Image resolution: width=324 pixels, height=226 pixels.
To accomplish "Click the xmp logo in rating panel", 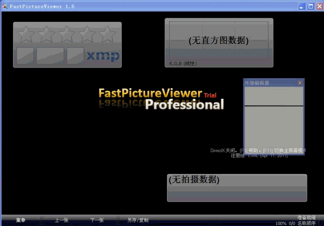I will click(103, 56).
